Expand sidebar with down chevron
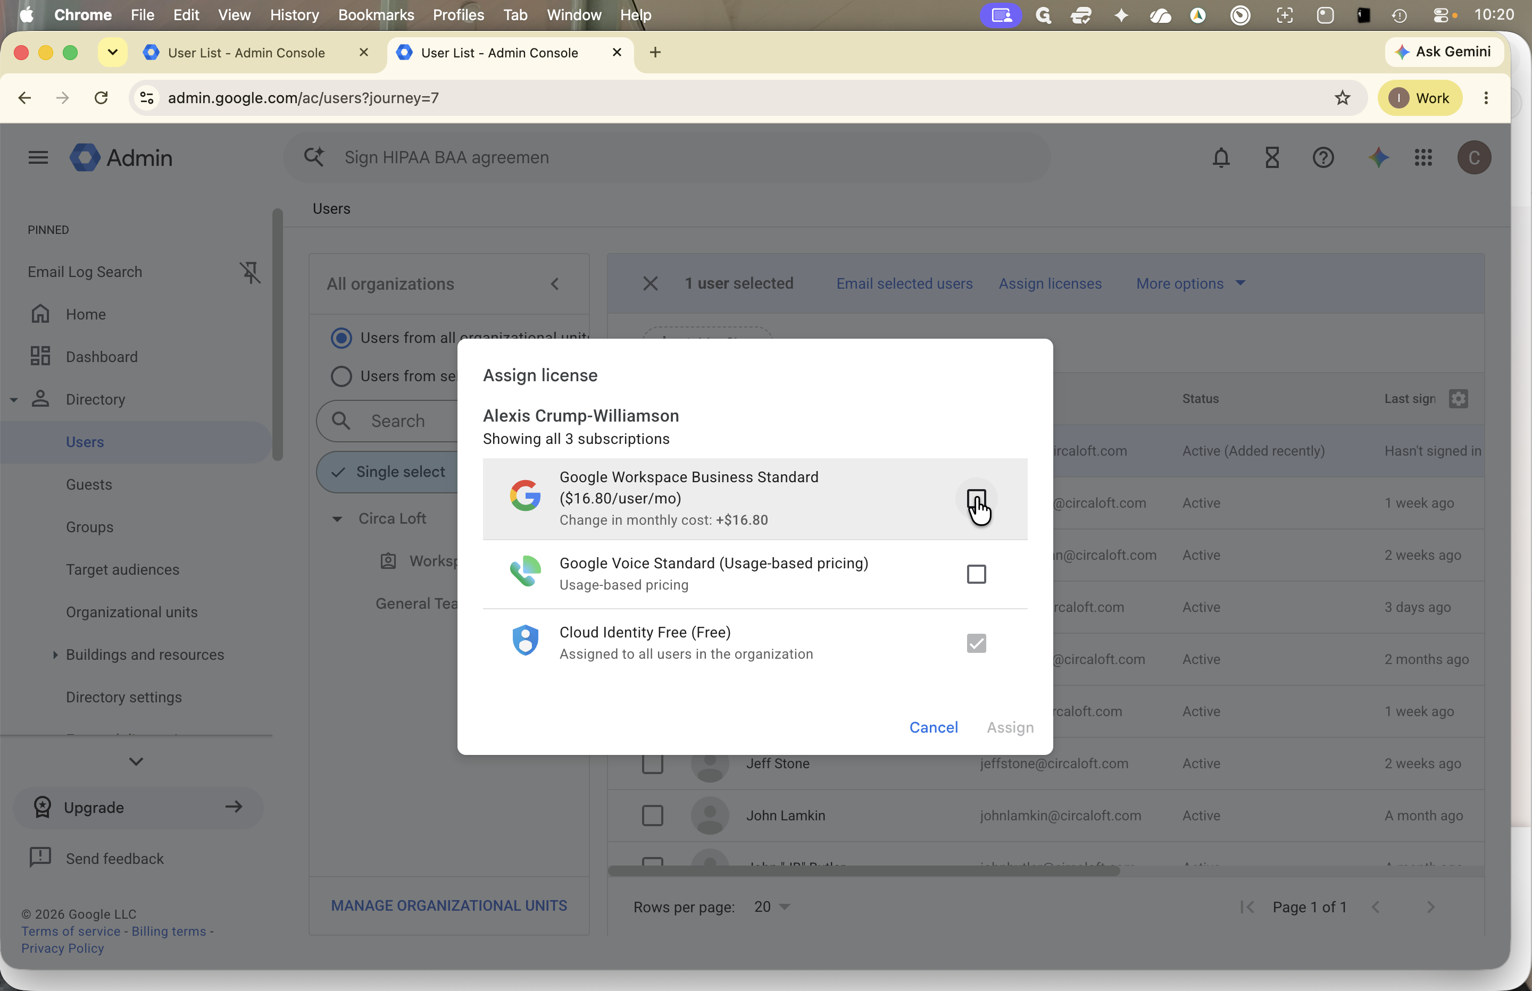 [x=136, y=761]
